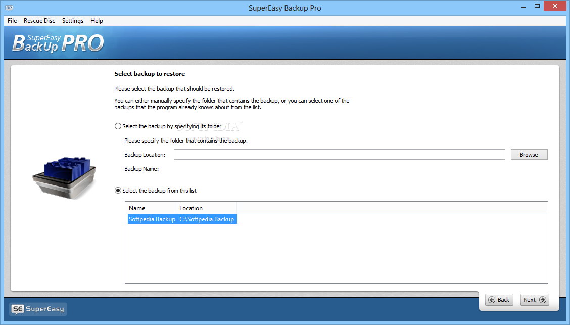Open the Rescue Disc menu

(x=39, y=21)
